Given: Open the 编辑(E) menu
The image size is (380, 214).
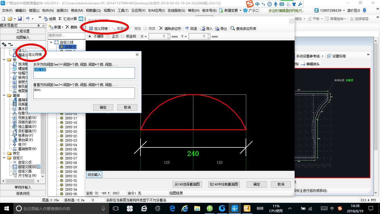Looking at the screenshot, I should (x=21, y=10).
